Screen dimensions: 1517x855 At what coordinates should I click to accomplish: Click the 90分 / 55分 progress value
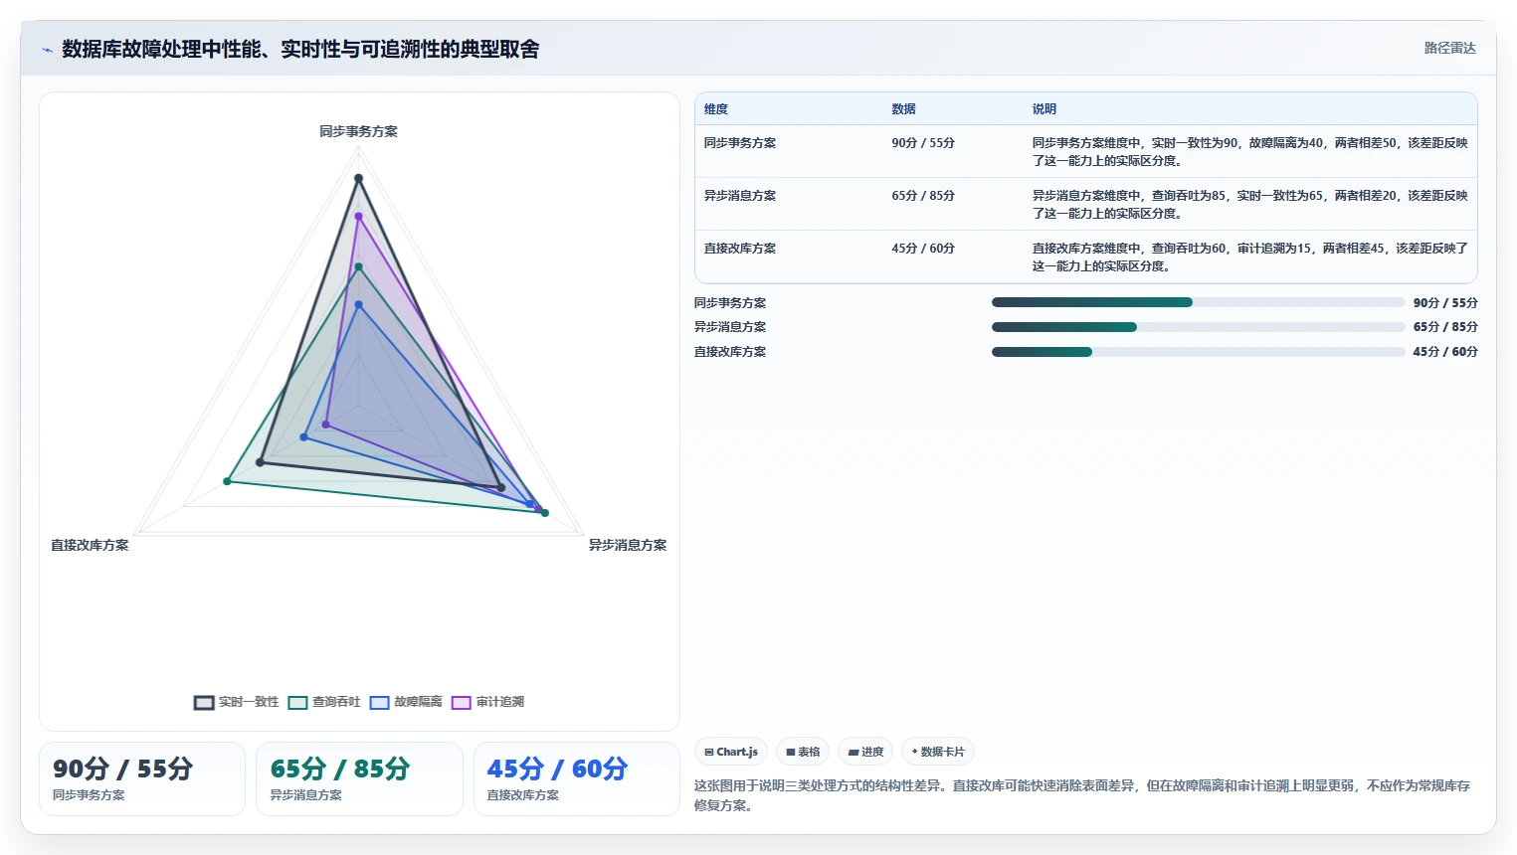1445,303
